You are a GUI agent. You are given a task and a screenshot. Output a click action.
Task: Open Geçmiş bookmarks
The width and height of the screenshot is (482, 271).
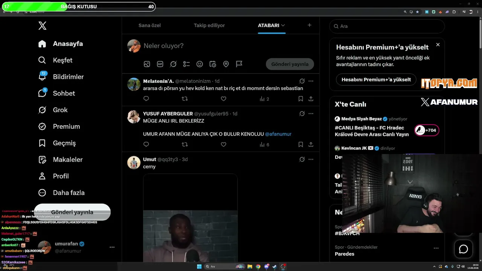(57, 143)
